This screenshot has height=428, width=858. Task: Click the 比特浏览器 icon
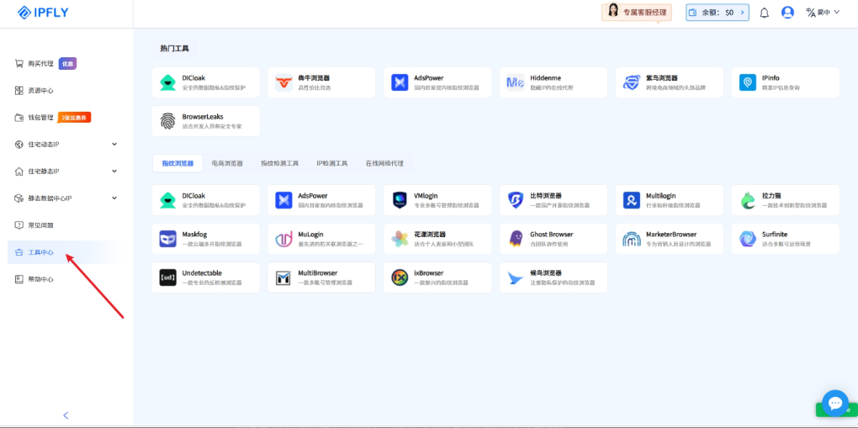click(x=516, y=200)
